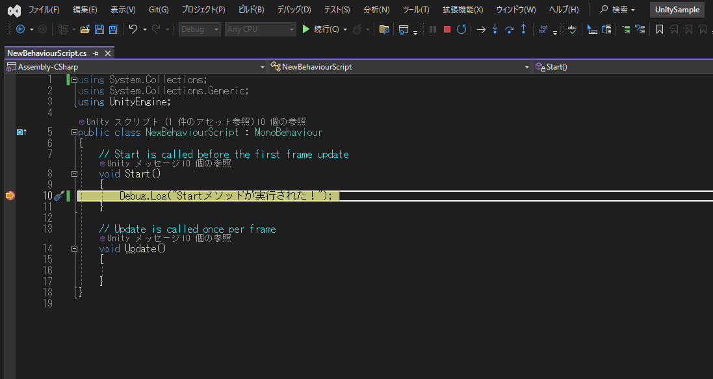Open Find in Files folder-search icon
The height and width of the screenshot is (379, 713).
384,29
